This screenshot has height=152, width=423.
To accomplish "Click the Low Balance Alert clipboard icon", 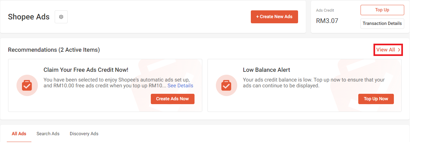I will [227, 85].
